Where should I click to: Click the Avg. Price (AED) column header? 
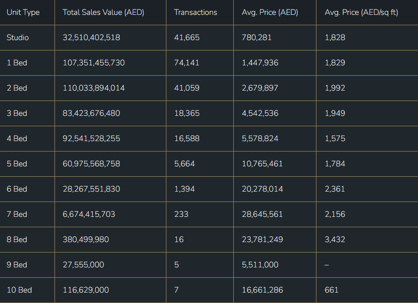coord(270,12)
